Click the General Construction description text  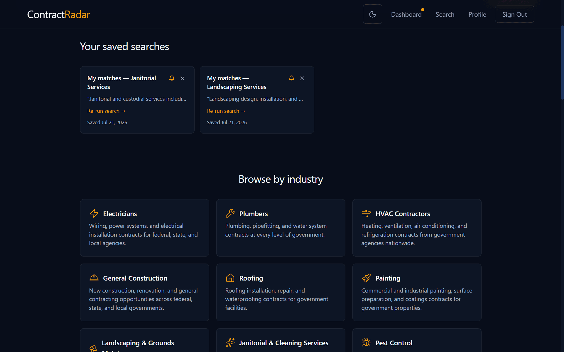(x=143, y=299)
